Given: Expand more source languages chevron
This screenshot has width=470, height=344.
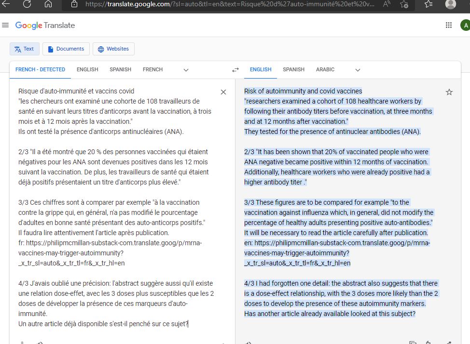Looking at the screenshot, I should pyautogui.click(x=186, y=70).
